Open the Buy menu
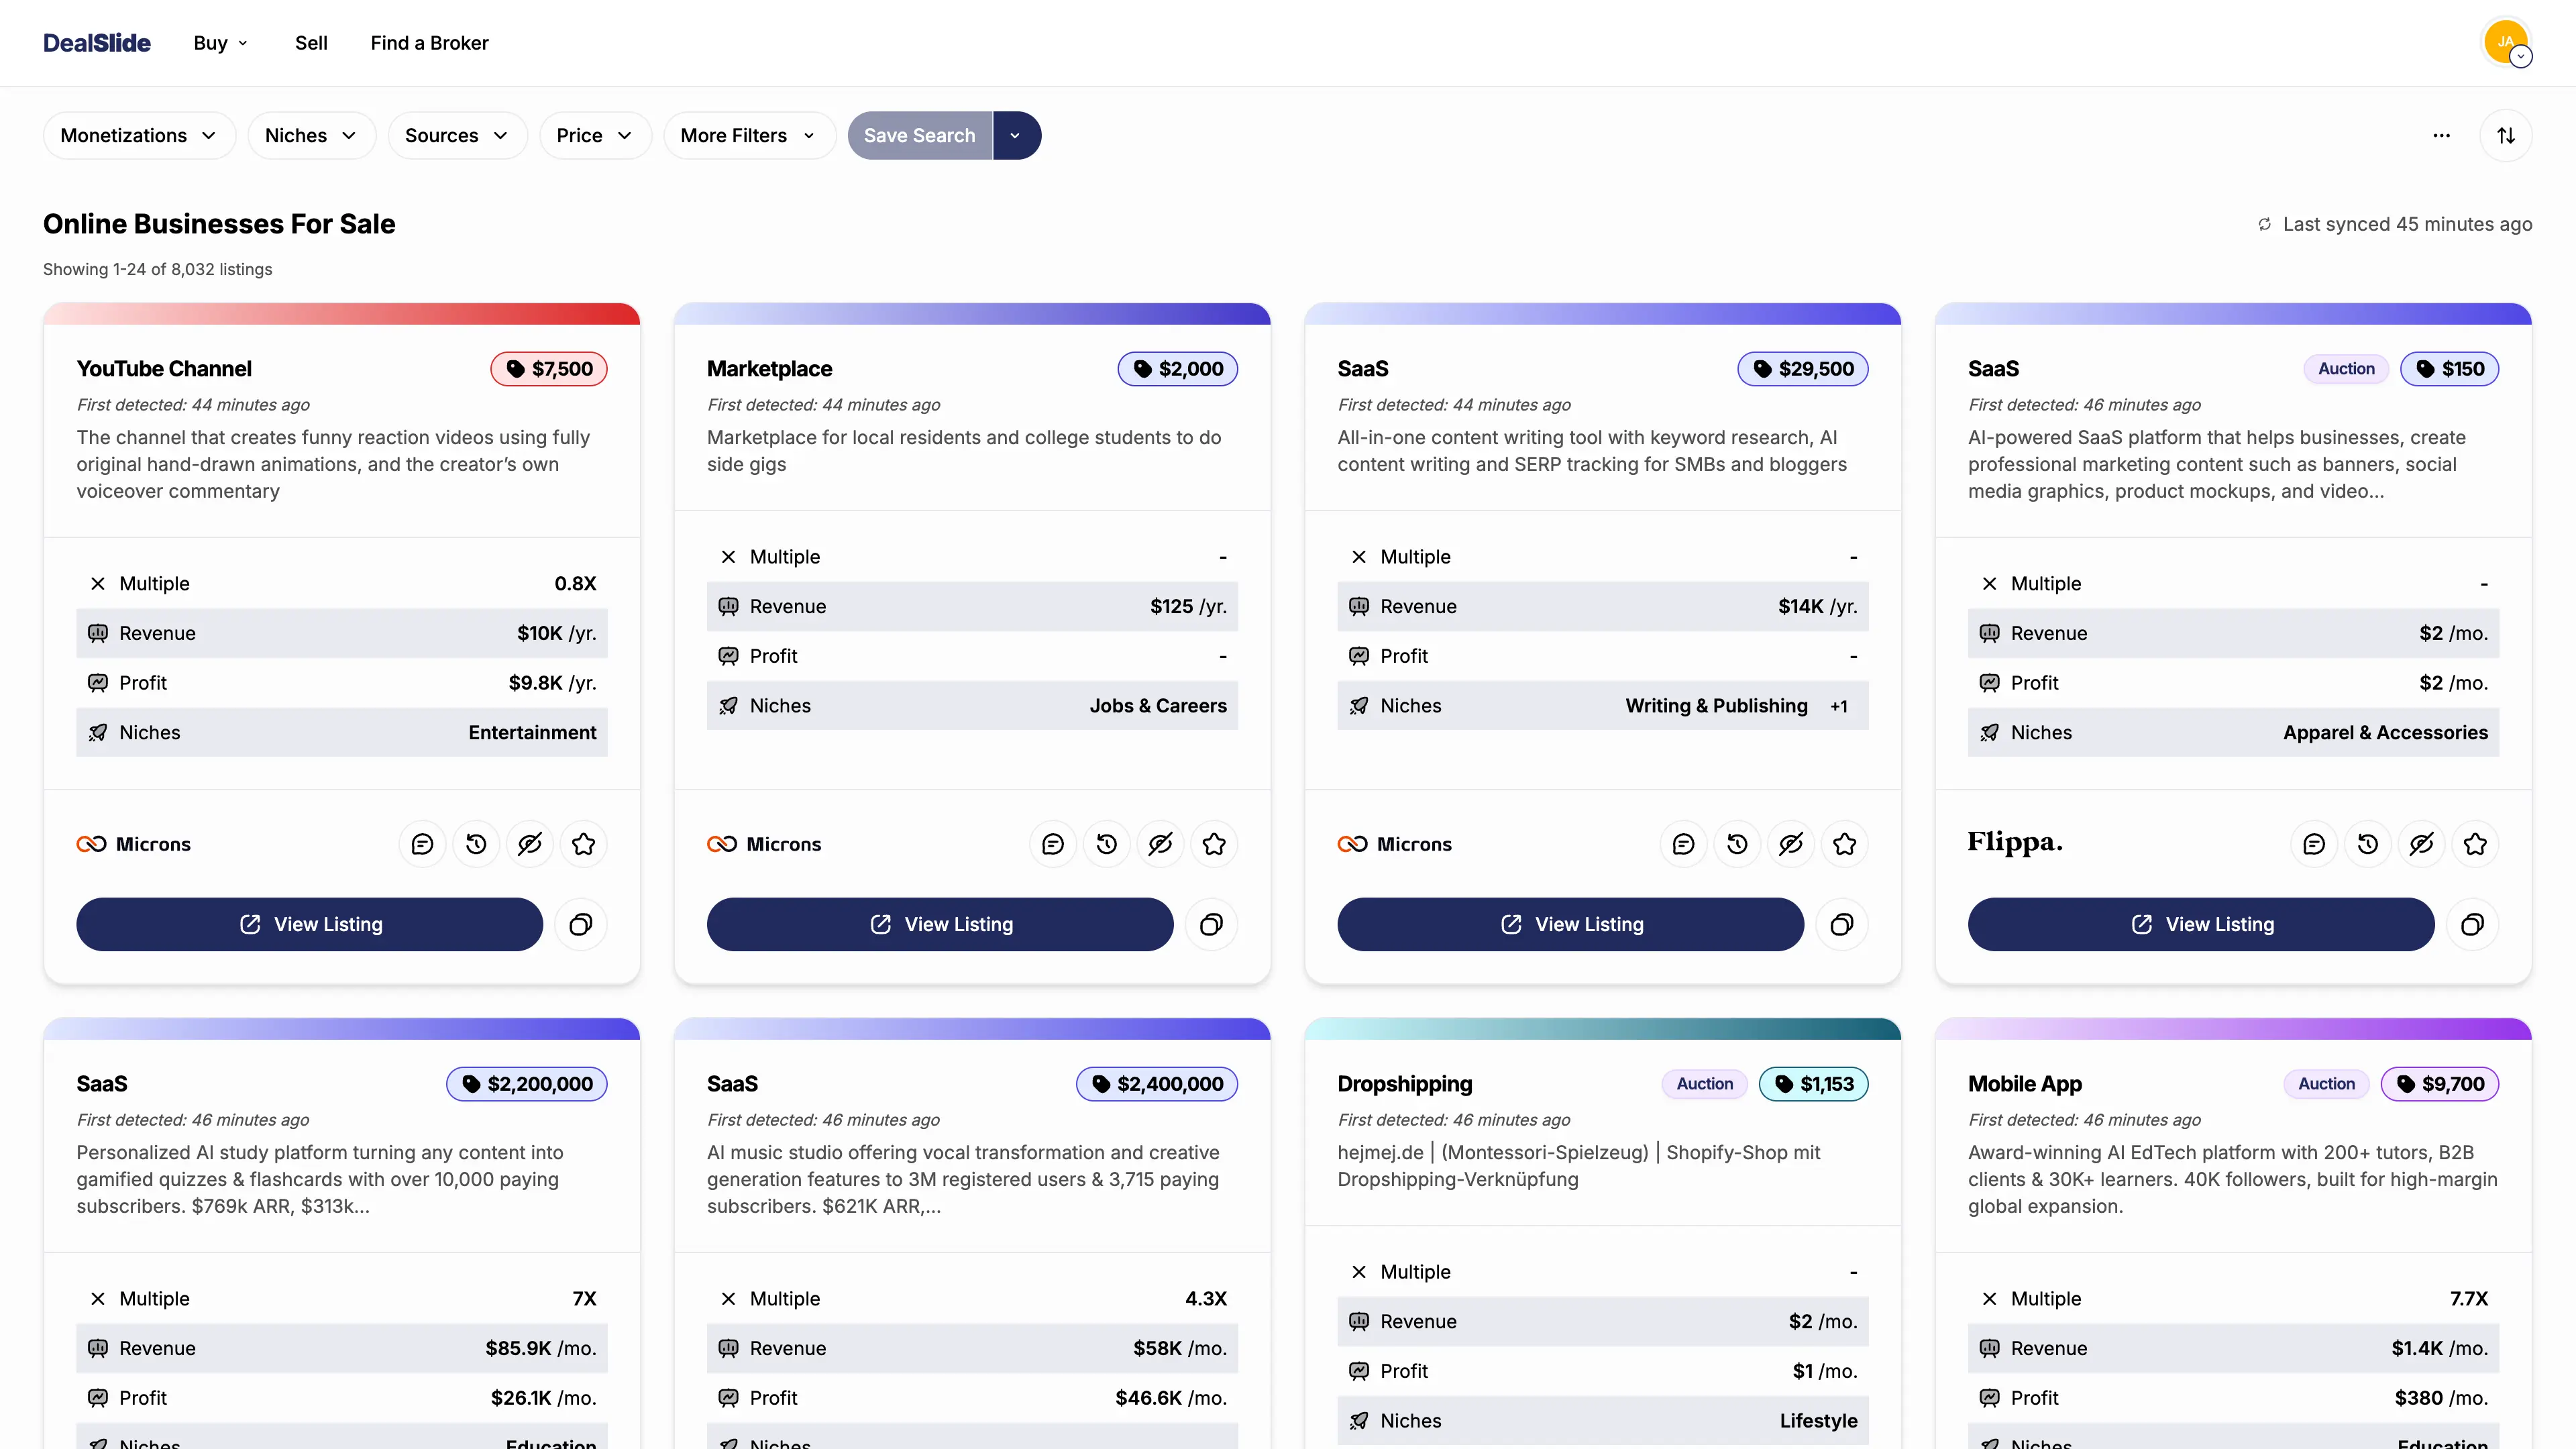Image resolution: width=2576 pixels, height=1449 pixels. click(219, 42)
